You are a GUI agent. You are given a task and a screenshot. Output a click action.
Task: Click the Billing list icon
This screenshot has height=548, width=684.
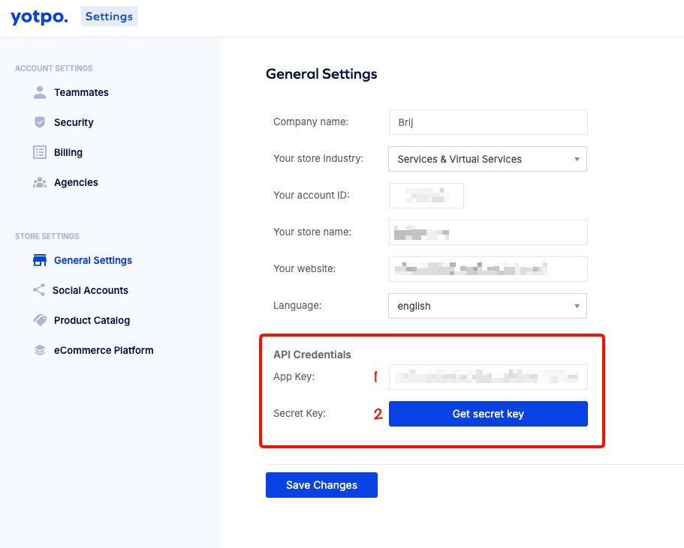click(x=40, y=152)
